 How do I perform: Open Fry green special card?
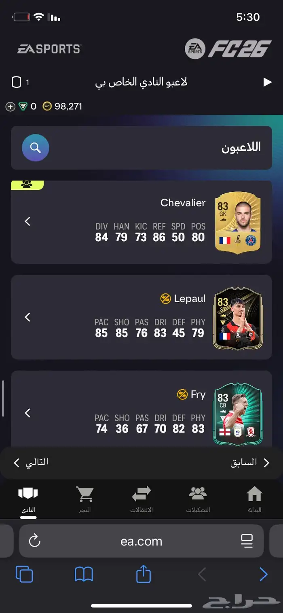[238, 414]
